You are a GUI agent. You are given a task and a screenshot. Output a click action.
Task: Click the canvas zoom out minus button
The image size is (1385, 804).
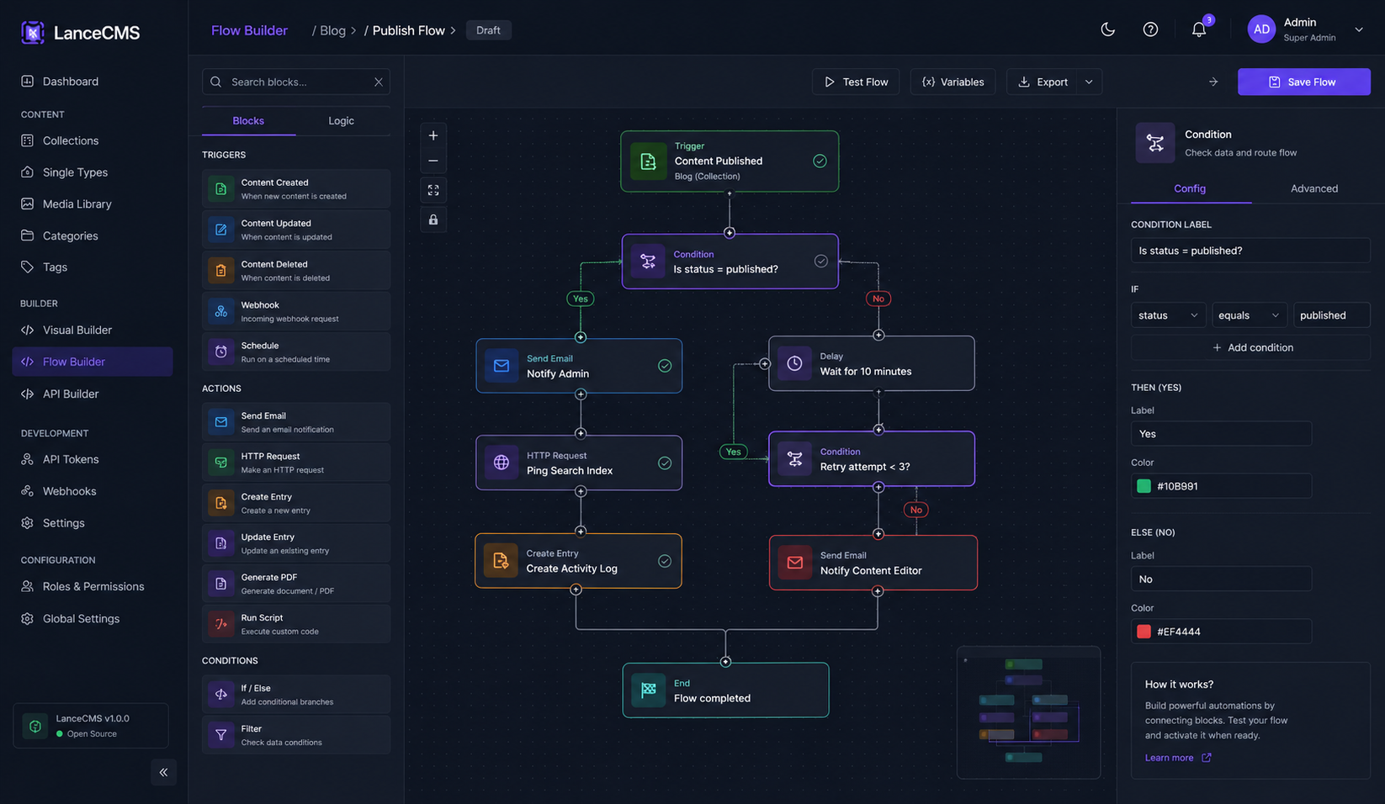[433, 161]
